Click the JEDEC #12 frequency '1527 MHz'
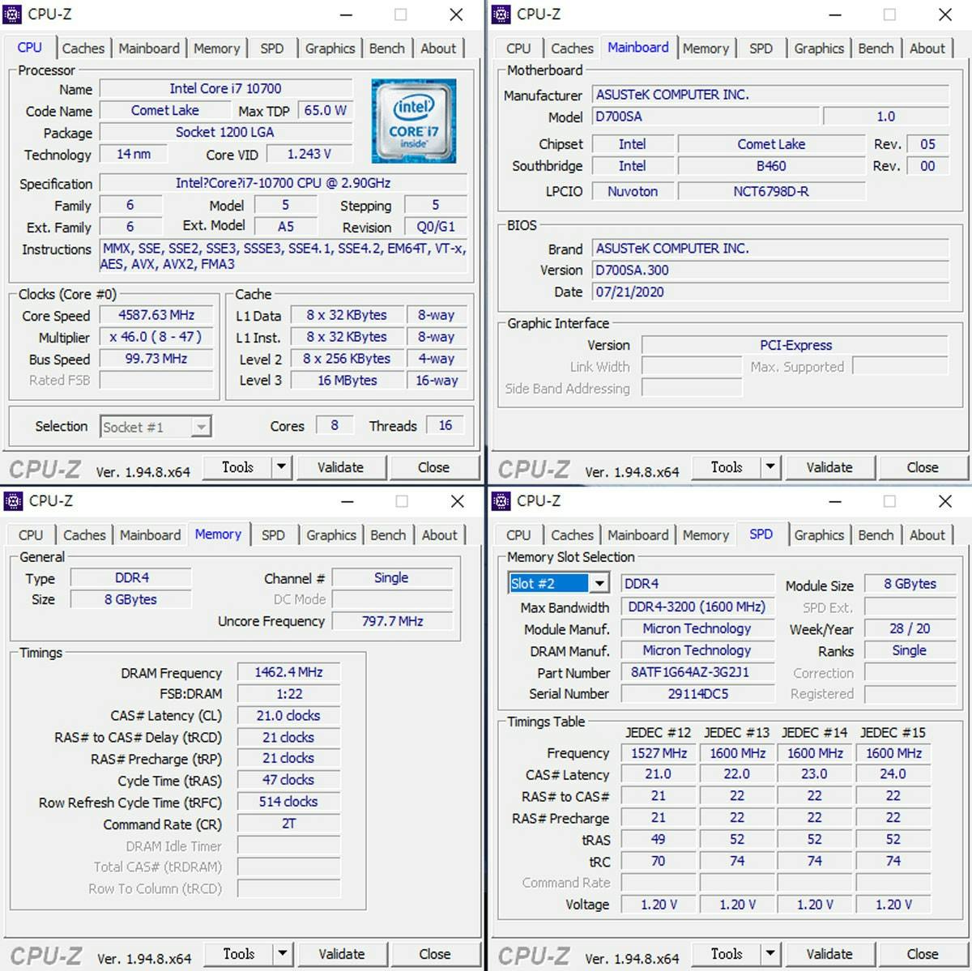Screen dimensions: 972x971 click(x=659, y=753)
